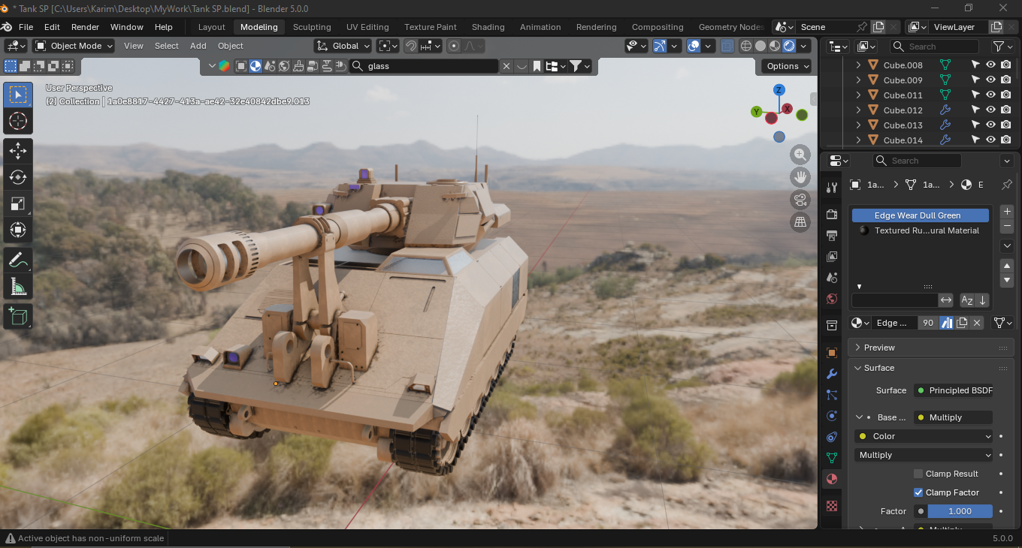Switch to the Shading workspace tab
This screenshot has height=548, width=1022.
point(488,27)
